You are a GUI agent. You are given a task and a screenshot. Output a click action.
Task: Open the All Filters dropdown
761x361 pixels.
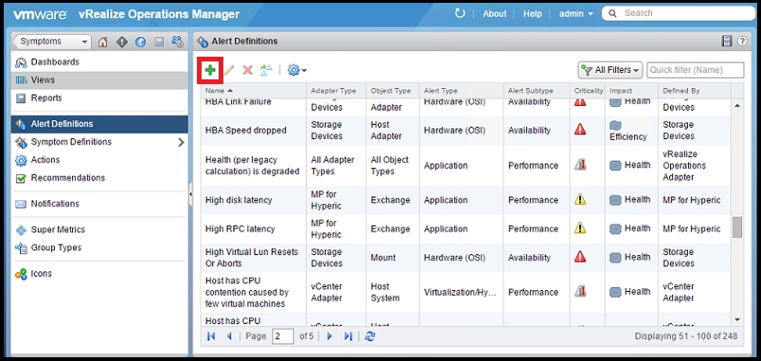pos(611,70)
